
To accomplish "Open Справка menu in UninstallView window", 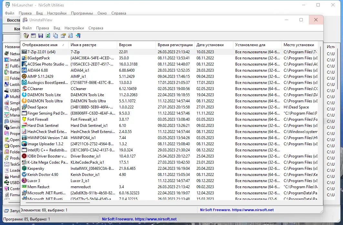I will (96, 28).
